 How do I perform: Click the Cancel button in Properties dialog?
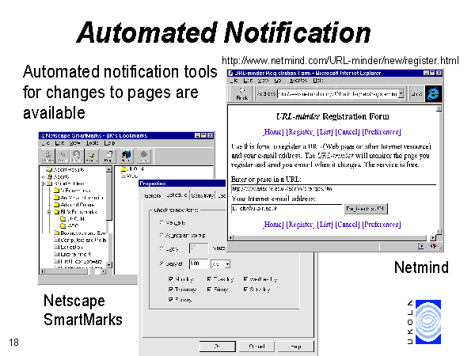pyautogui.click(x=256, y=347)
